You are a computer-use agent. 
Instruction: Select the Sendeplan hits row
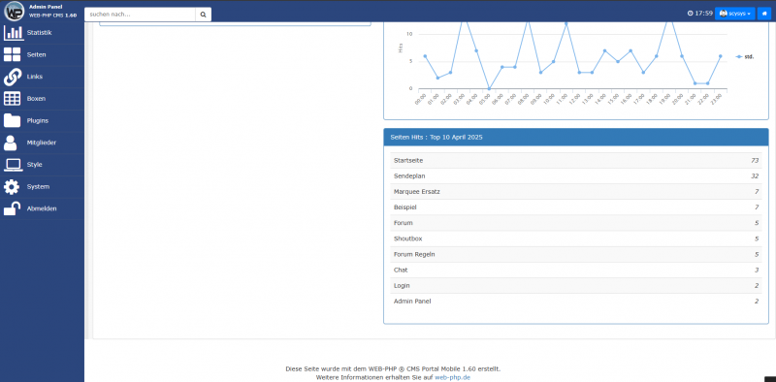(576, 176)
